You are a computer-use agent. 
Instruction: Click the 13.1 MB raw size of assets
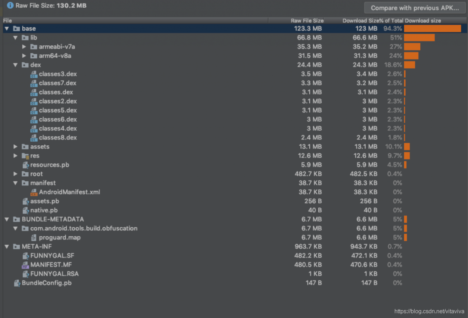[310, 147]
